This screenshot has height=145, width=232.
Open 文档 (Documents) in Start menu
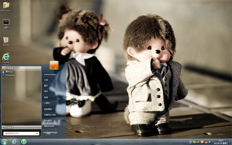(x=46, y=80)
